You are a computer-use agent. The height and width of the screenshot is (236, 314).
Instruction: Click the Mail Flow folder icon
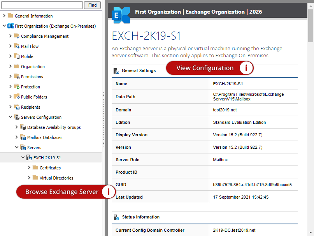(x=17, y=46)
